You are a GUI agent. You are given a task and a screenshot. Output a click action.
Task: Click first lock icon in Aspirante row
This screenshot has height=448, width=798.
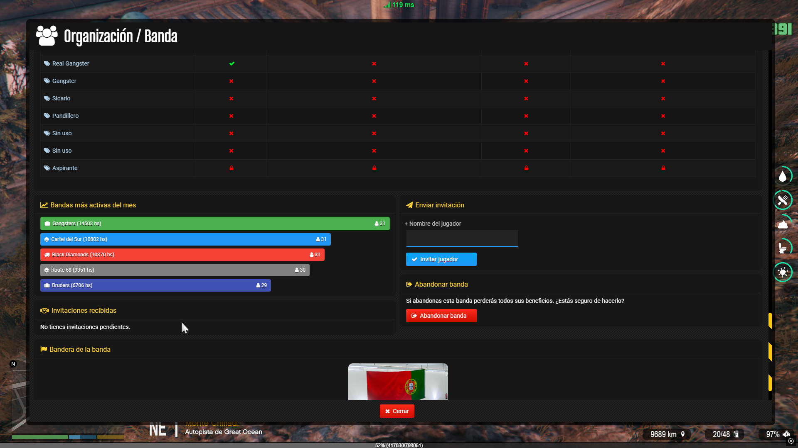click(232, 168)
